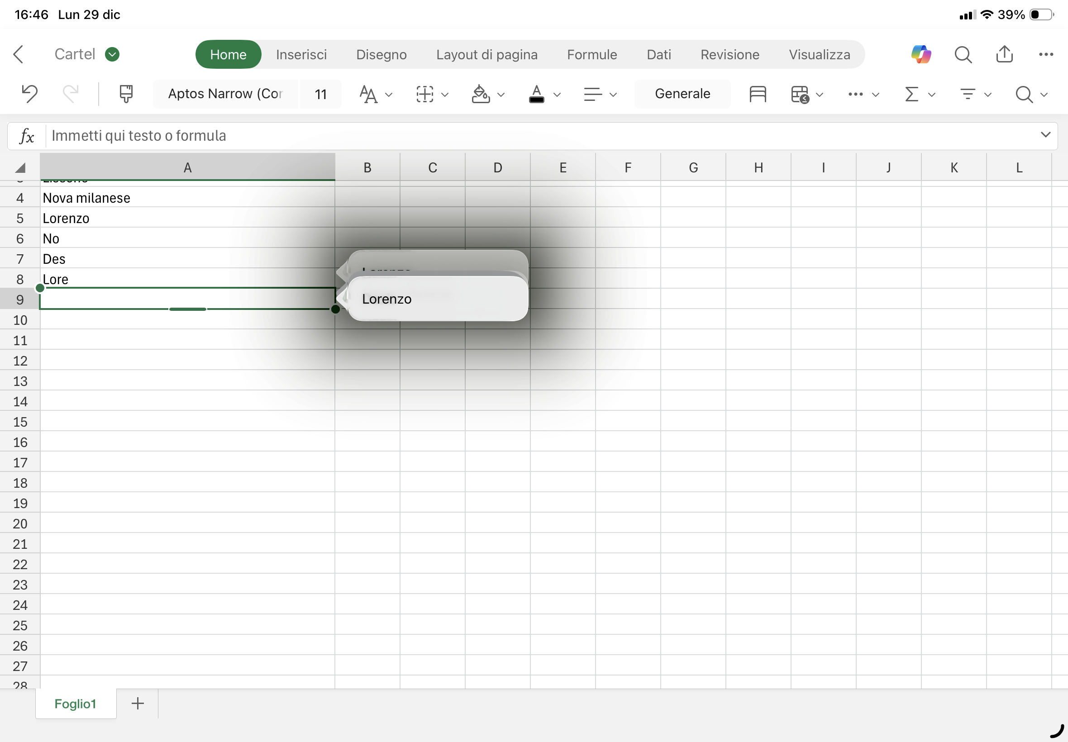Screen dimensions: 1068x742
Task: Open the Visualizza tab
Action: (x=819, y=54)
